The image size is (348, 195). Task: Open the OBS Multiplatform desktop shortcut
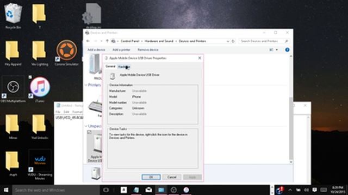click(x=13, y=89)
